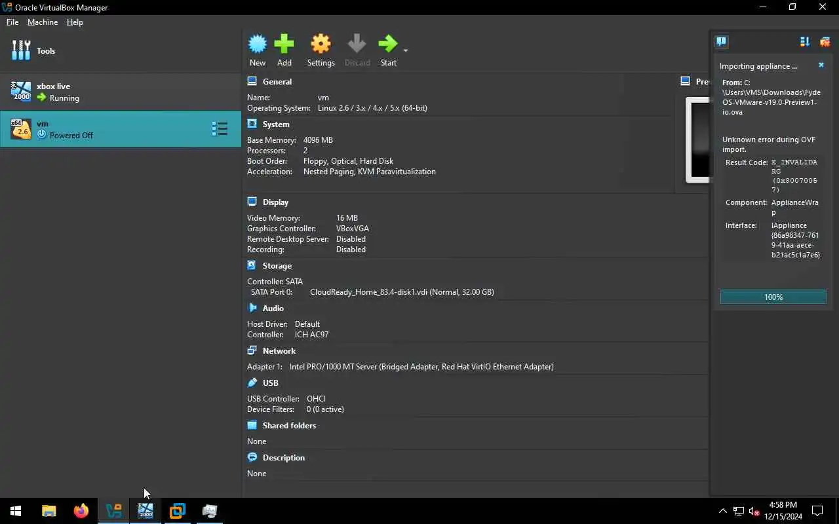Screen dimensions: 839x524
Task: Open the Help menu
Action: 75,22
